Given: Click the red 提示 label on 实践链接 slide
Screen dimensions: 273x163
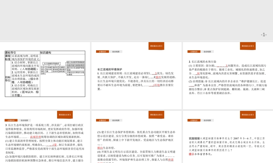Looking at the screenshot, I should click(191, 154).
